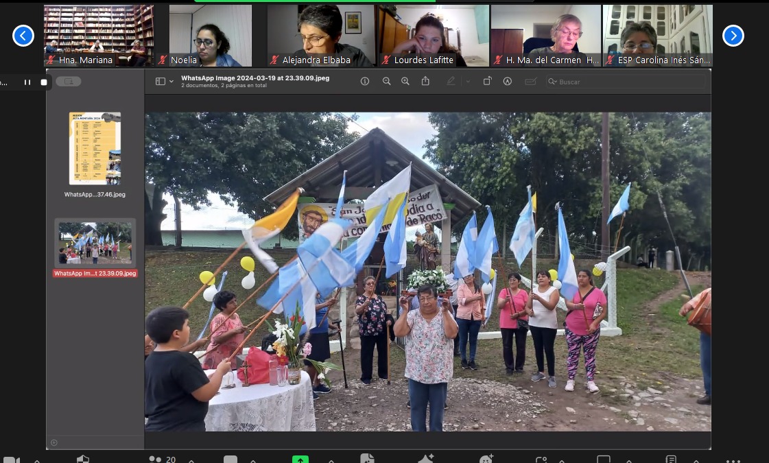
Task: Toggle the Preview sidebar view button
Action: [x=161, y=82]
